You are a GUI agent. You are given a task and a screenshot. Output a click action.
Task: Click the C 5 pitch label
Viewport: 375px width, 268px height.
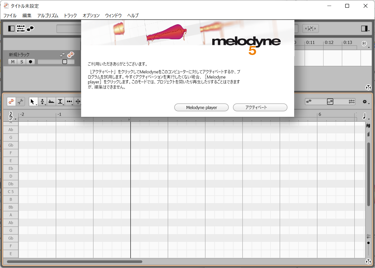(11, 192)
